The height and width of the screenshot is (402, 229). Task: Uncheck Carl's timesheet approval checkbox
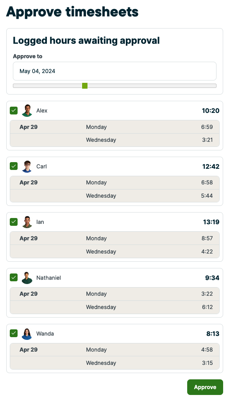(14, 166)
